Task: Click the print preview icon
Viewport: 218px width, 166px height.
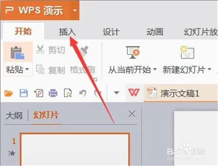Action: [x=68, y=93]
